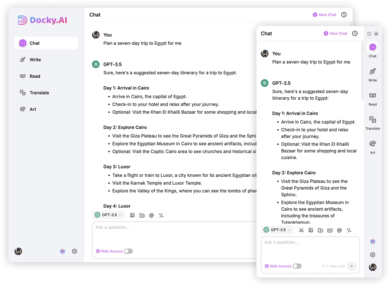
Task: Expand GPT-3.5 model dropdown in main chat
Action: (109, 215)
